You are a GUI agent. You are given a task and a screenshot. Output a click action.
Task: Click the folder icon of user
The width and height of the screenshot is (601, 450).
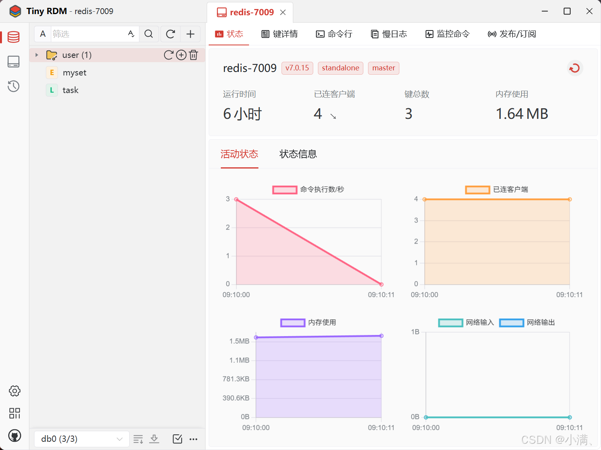(52, 55)
